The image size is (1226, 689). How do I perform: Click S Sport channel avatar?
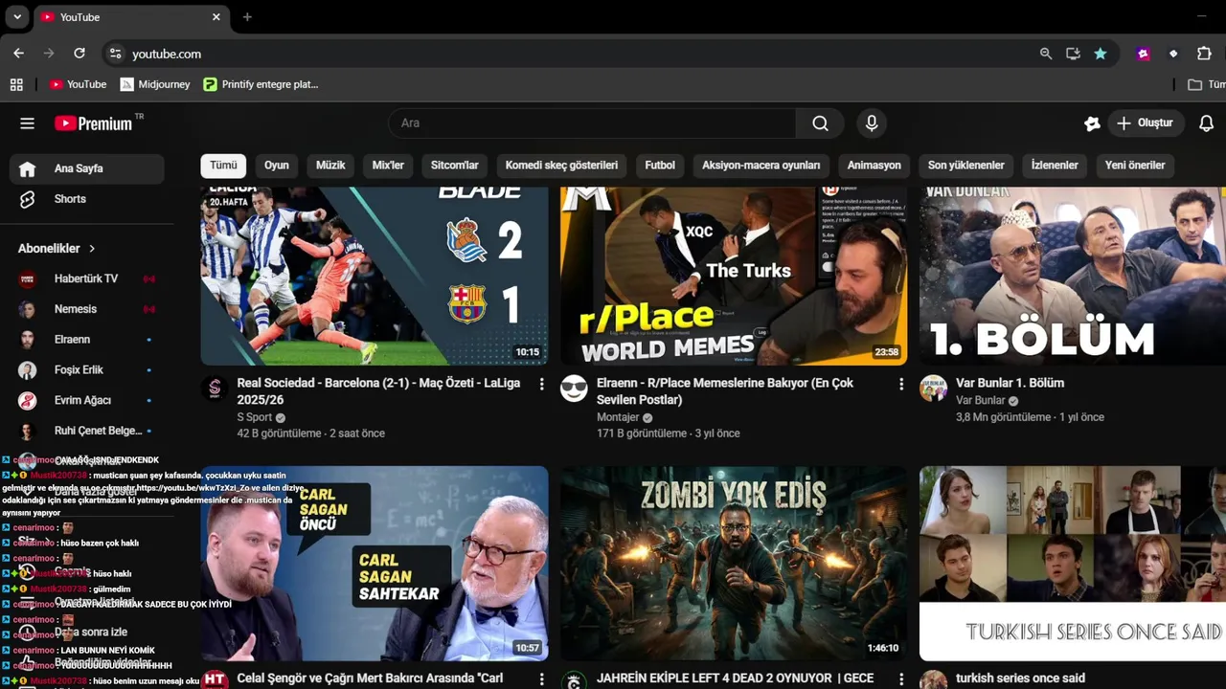click(x=215, y=389)
